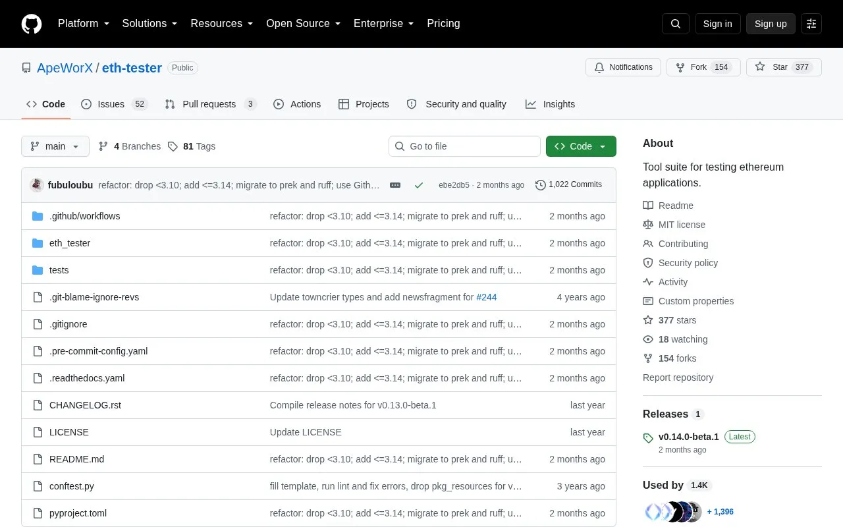The width and height of the screenshot is (843, 527).
Task: Open the Actions tab
Action: 297,104
